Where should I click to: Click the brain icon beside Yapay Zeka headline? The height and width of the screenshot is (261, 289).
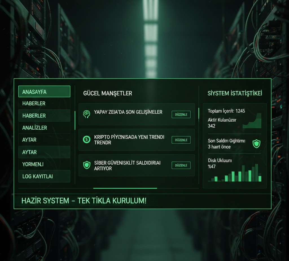pyautogui.click(x=86, y=114)
